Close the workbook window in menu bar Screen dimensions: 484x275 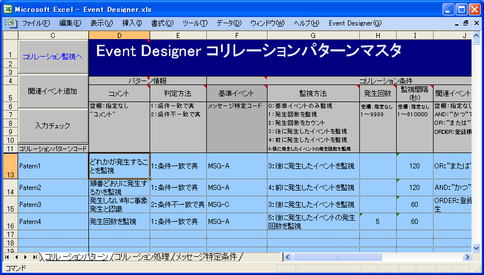pyautogui.click(x=475, y=23)
